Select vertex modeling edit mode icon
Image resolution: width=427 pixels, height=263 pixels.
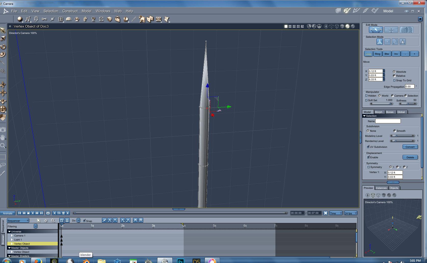point(376,30)
